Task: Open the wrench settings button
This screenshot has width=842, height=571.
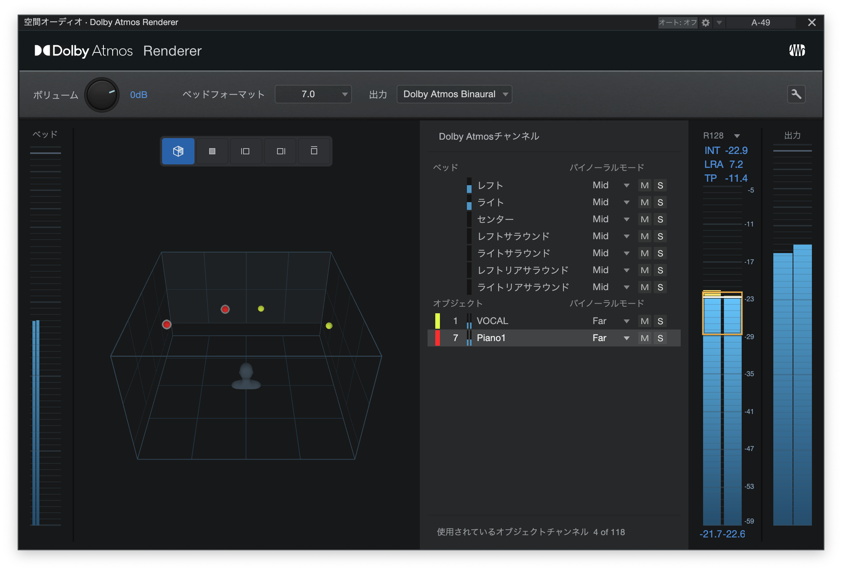Action: tap(796, 95)
